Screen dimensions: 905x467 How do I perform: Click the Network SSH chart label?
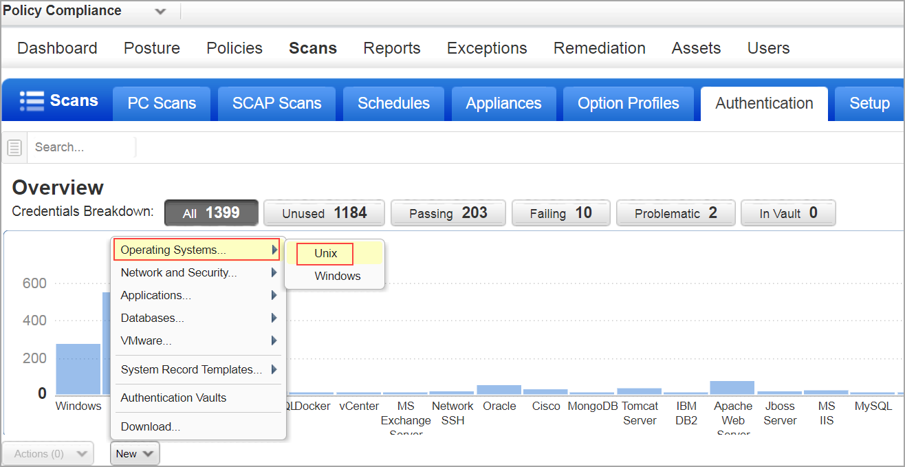point(452,413)
